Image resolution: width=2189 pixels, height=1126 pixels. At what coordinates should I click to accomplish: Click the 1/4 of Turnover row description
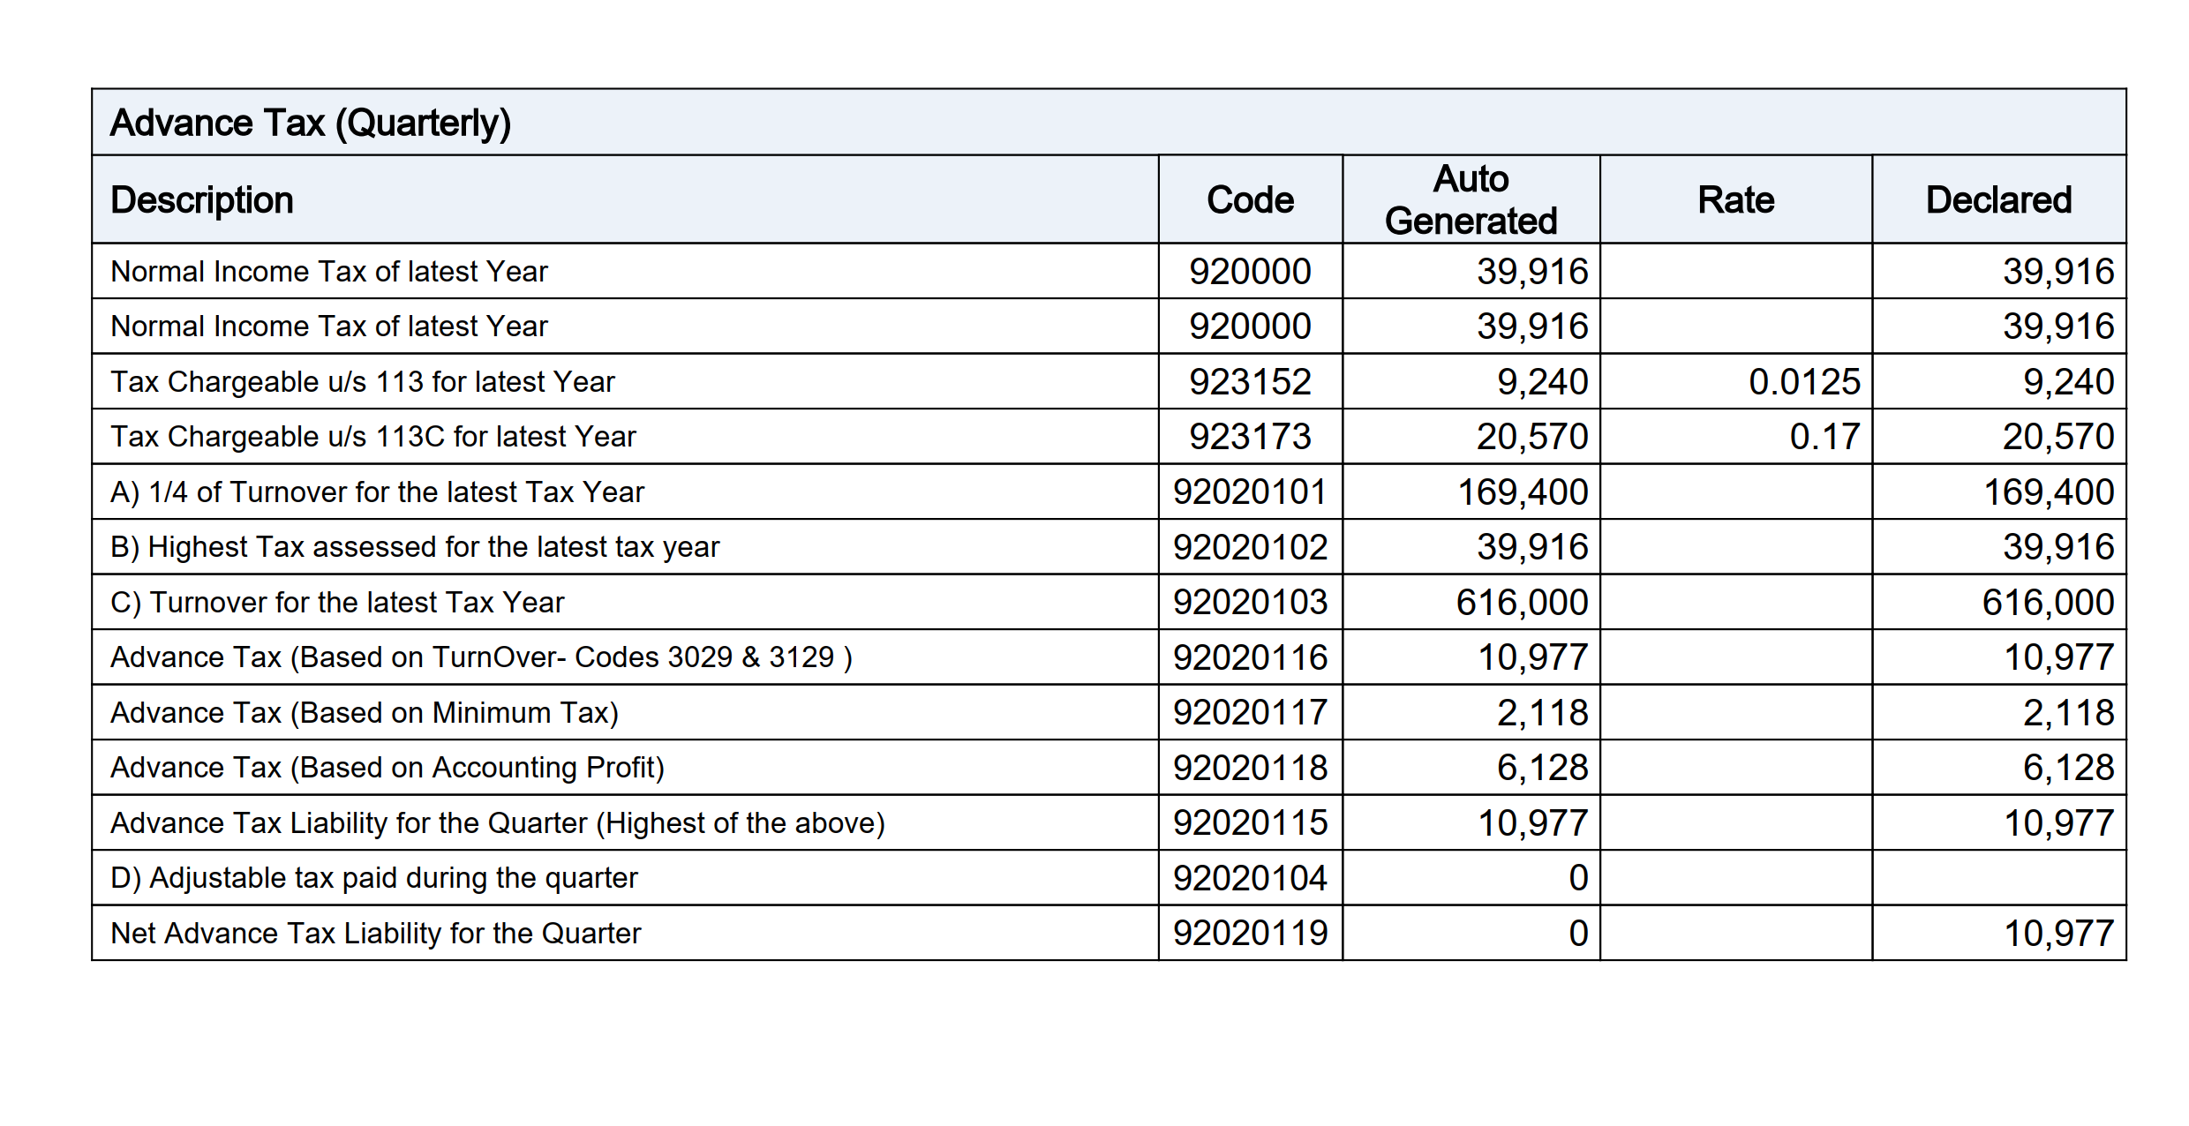click(x=378, y=492)
